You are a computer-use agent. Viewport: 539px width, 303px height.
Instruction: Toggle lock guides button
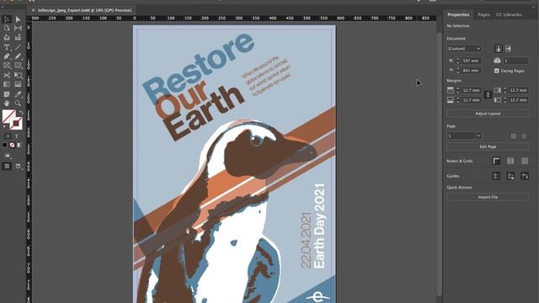510,176
